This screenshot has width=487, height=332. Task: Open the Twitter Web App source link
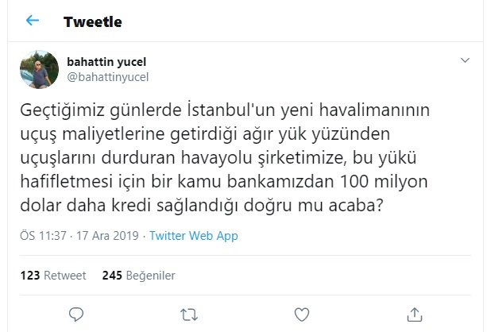(x=194, y=236)
